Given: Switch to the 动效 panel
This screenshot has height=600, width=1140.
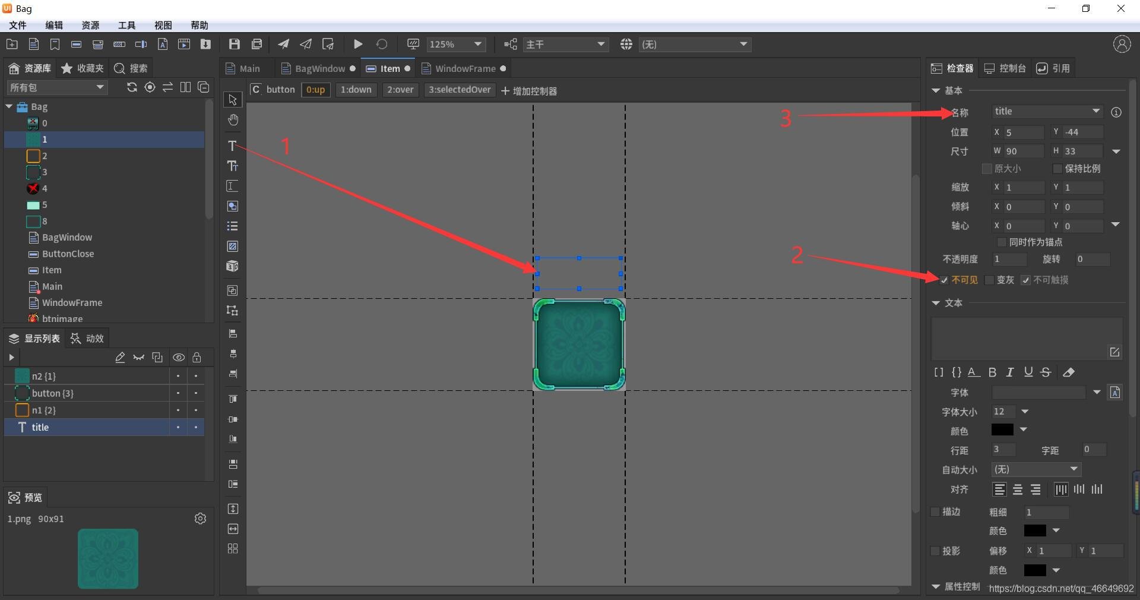Looking at the screenshot, I should tap(87, 338).
